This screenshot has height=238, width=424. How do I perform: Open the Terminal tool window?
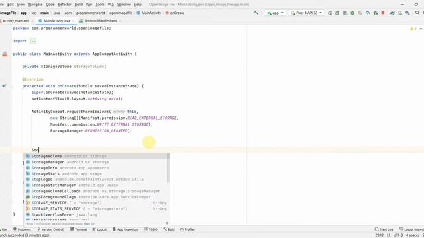point(78,229)
